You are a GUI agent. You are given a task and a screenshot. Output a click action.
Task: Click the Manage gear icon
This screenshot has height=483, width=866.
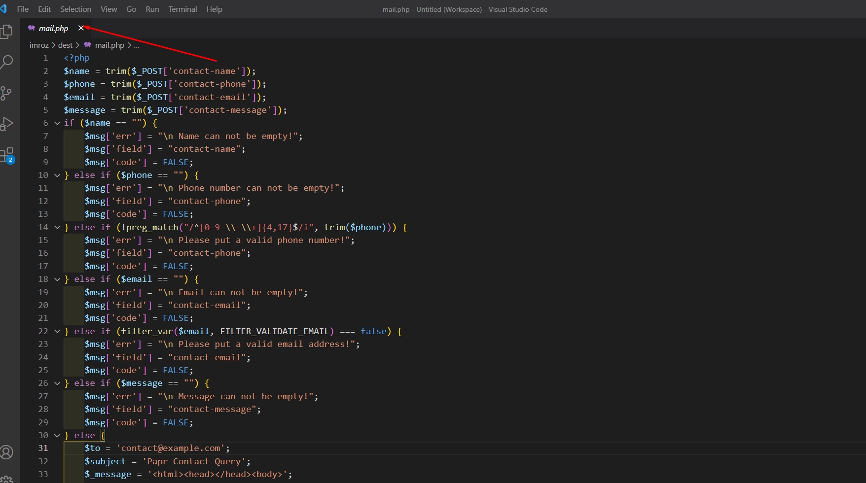pyautogui.click(x=7, y=479)
